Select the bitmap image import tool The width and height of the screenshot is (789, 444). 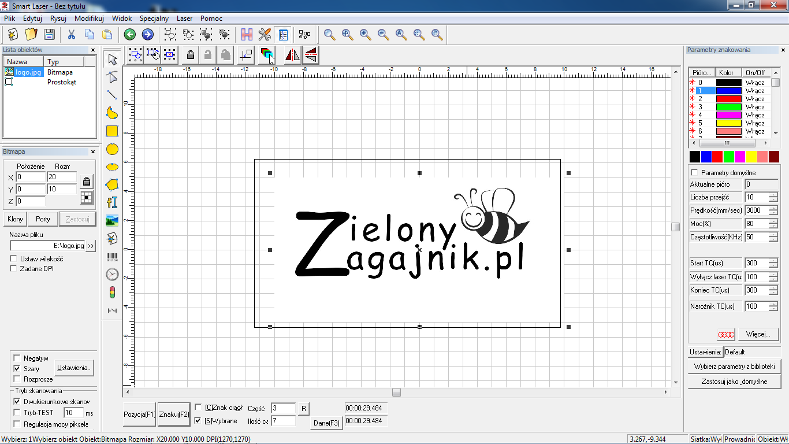[112, 220]
